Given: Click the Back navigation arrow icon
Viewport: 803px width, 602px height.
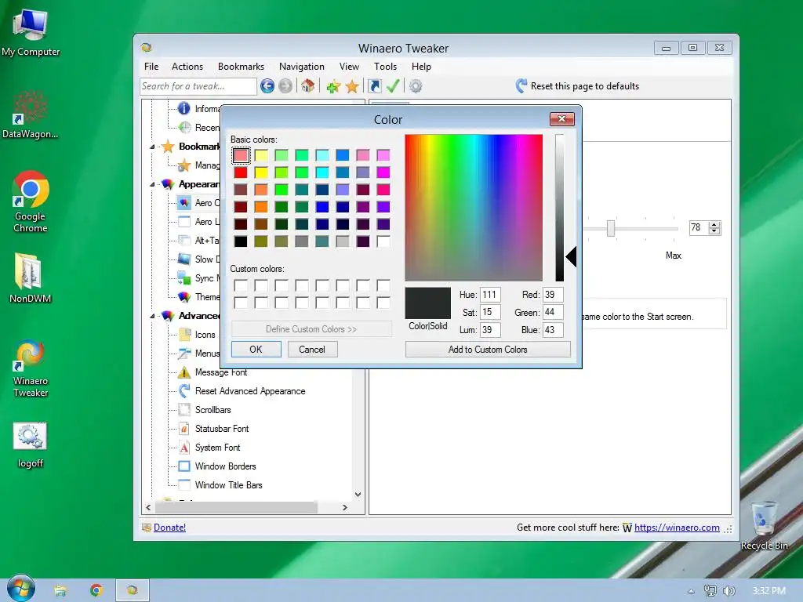Looking at the screenshot, I should point(267,86).
